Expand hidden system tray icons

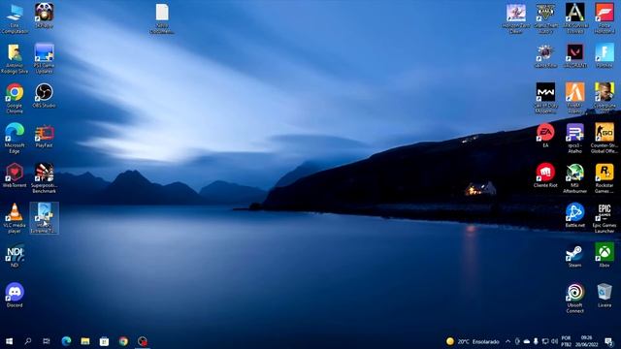click(507, 341)
